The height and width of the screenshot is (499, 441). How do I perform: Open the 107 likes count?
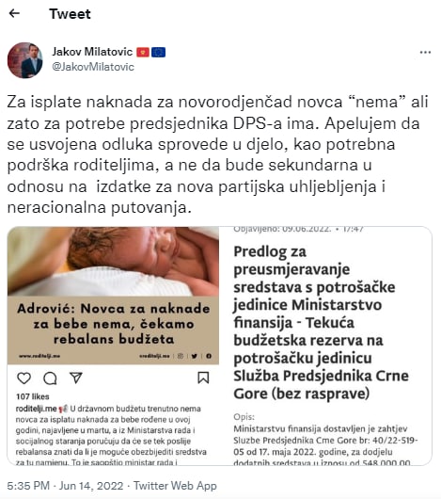(33, 396)
